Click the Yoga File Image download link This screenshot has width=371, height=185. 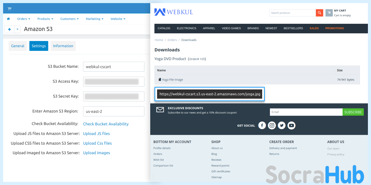coord(173,80)
